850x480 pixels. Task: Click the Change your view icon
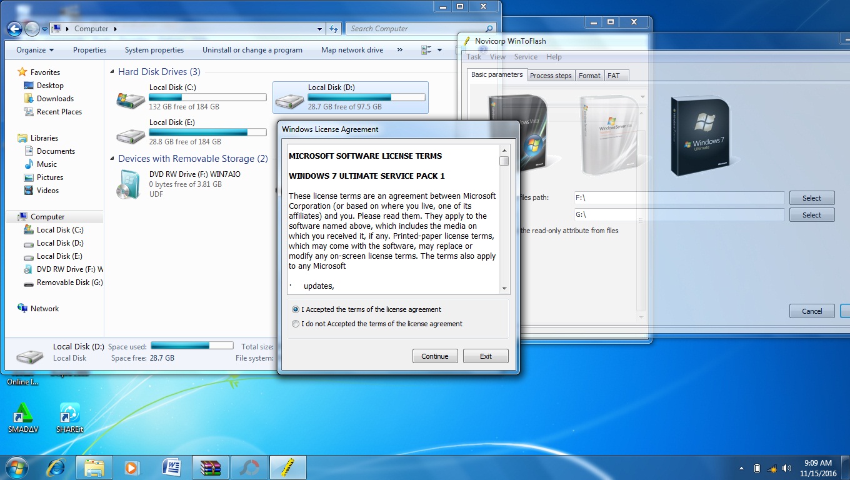click(x=426, y=50)
